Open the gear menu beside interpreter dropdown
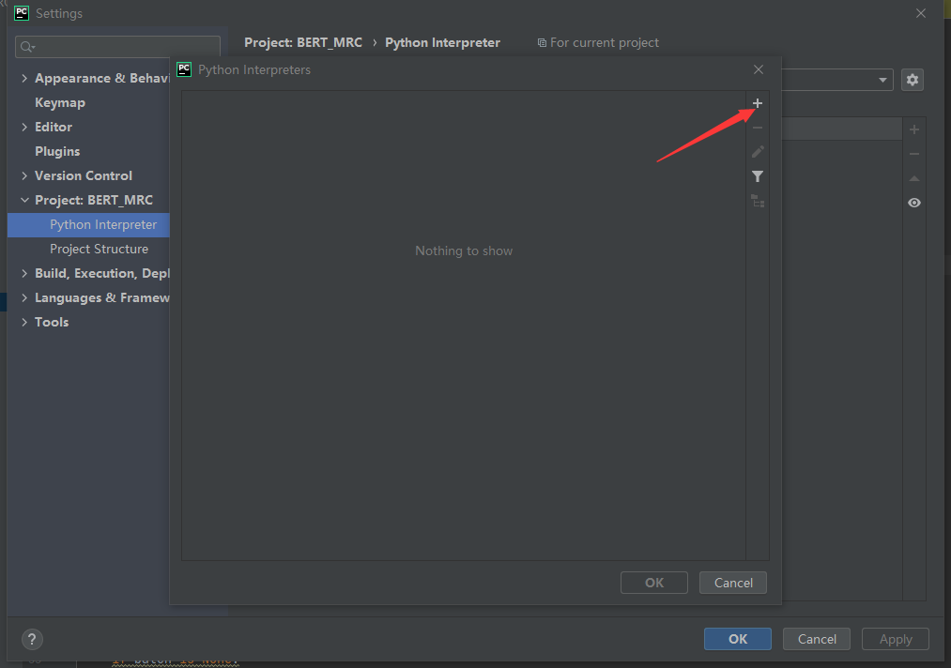Viewport: 951px width, 668px height. 913,80
